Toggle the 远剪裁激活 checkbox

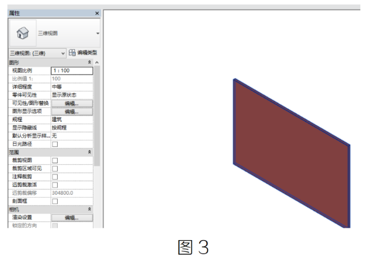point(55,185)
